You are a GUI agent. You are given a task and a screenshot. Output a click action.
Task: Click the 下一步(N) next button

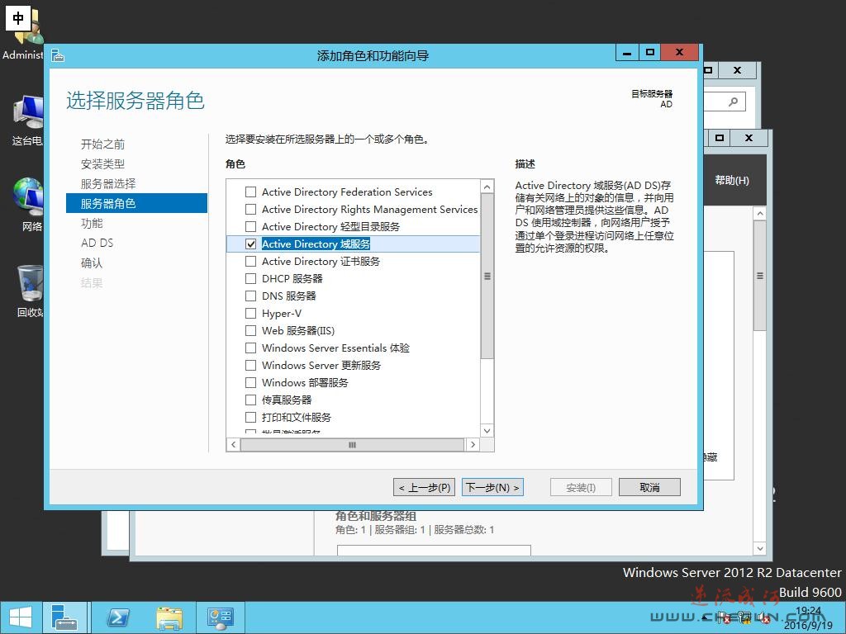[x=492, y=487]
